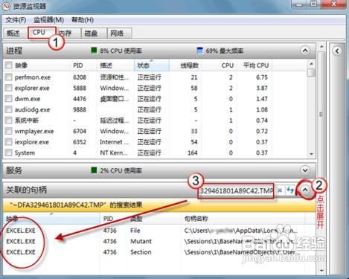Click the process list scrollbar down arrow
Viewport: 349px width, 279px height.
pyautogui.click(x=311, y=154)
